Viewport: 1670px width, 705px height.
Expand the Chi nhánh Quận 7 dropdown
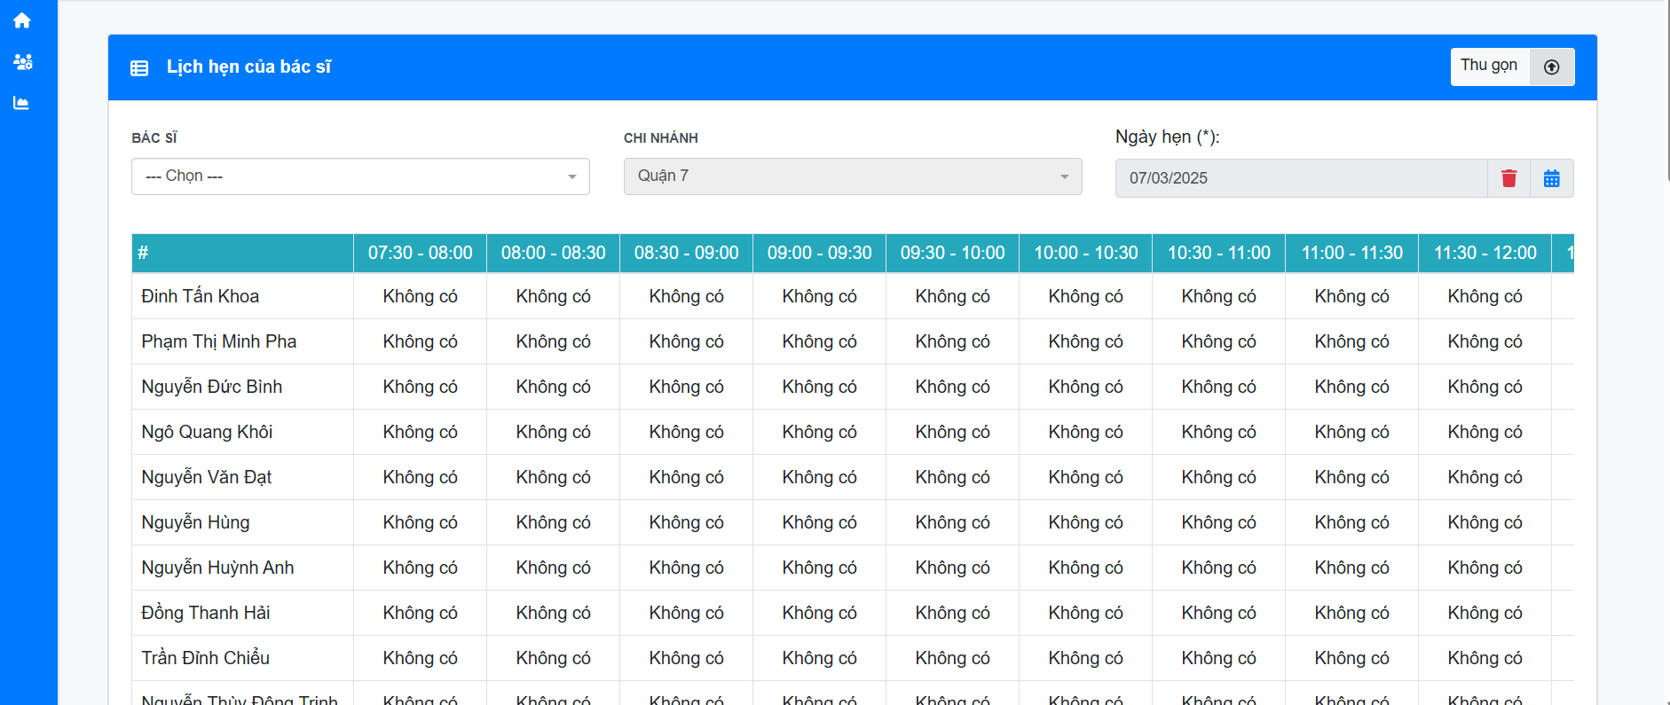(x=852, y=176)
